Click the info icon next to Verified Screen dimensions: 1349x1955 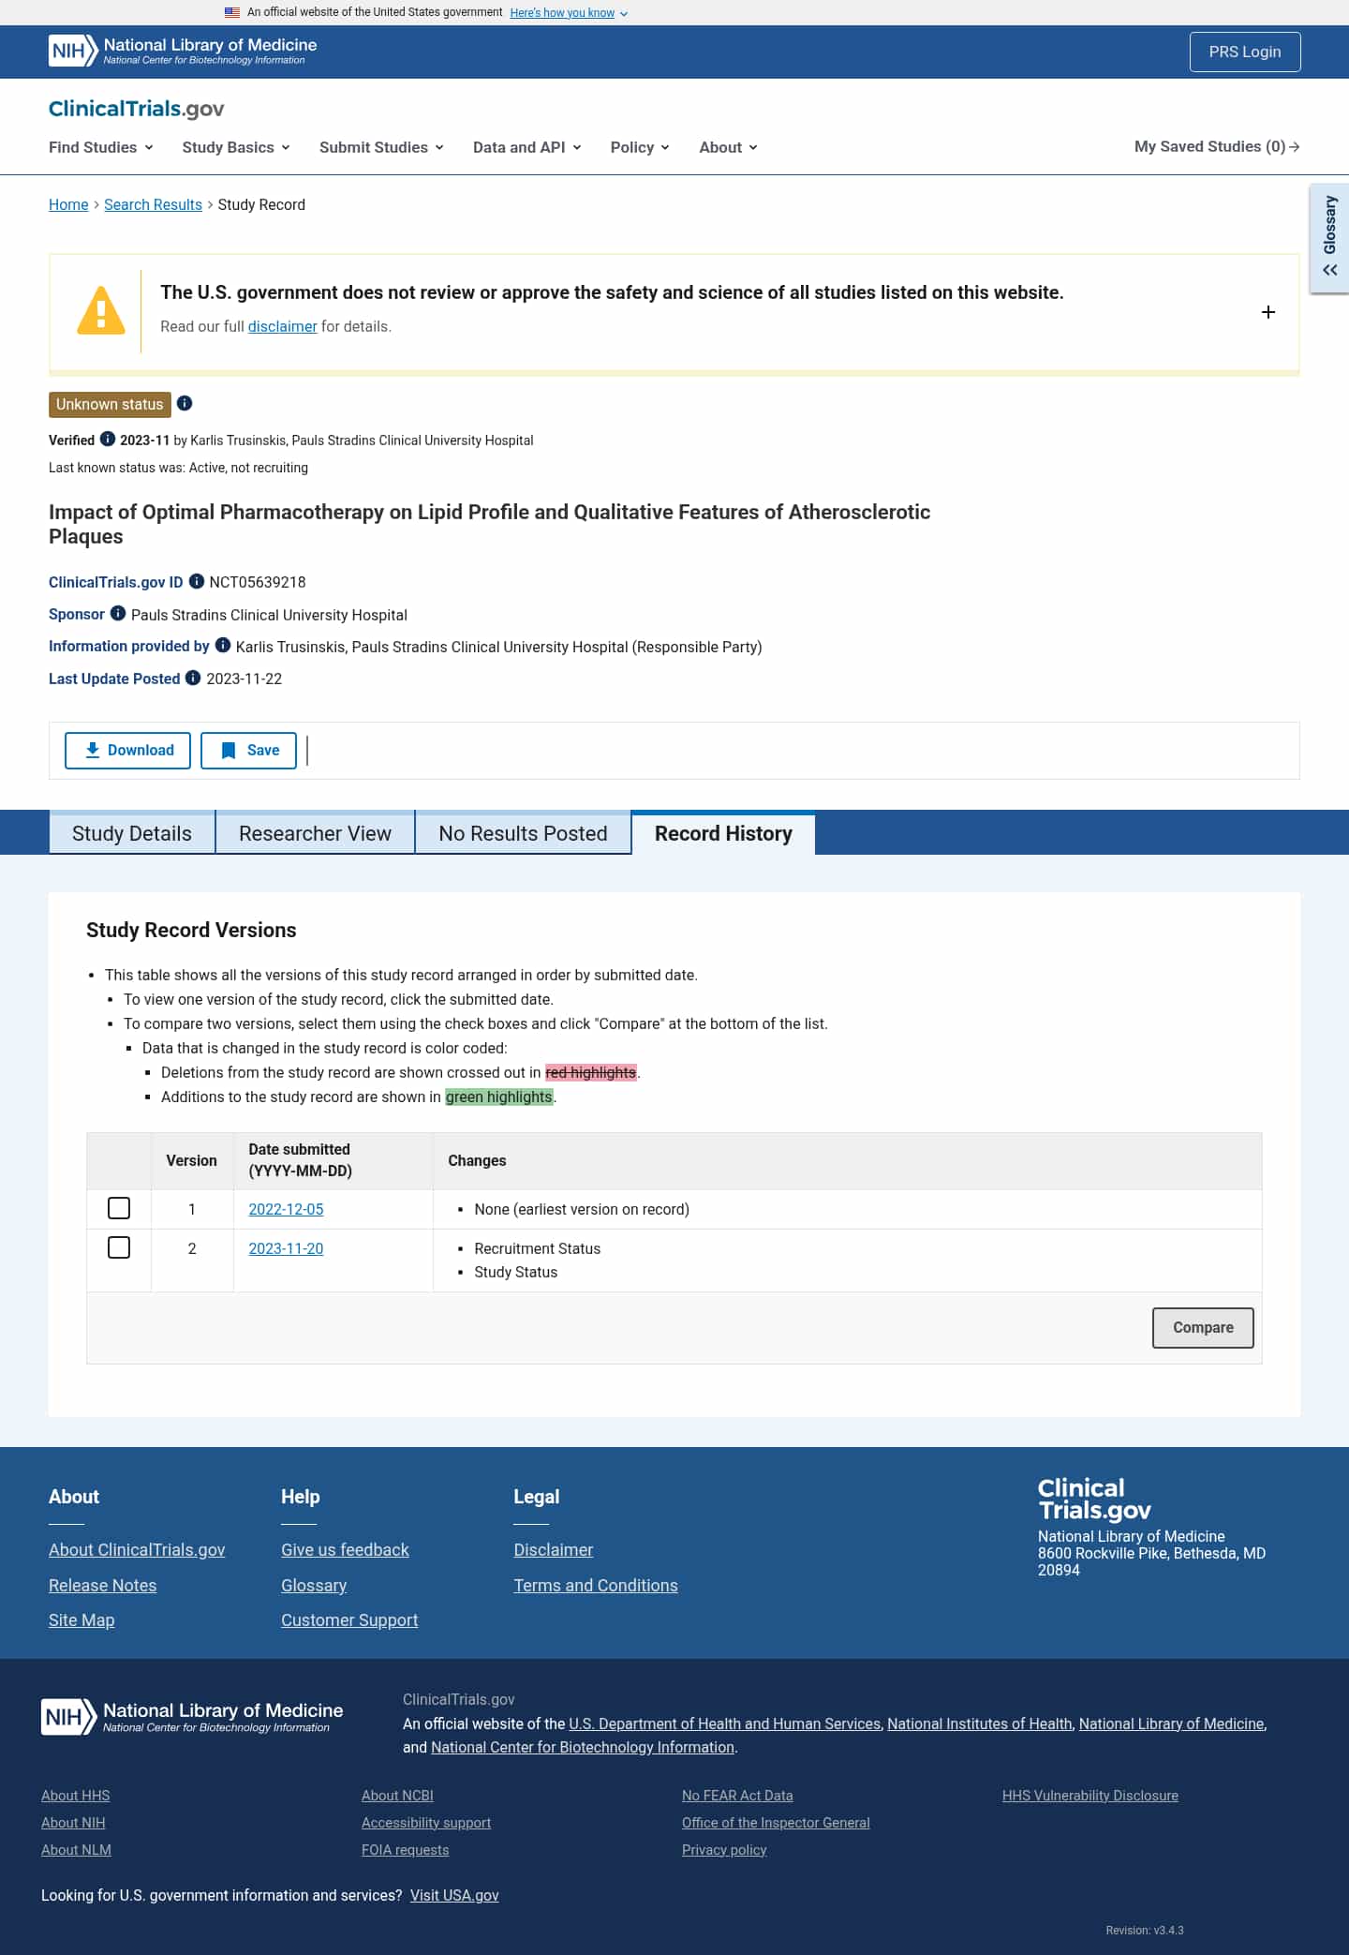(108, 439)
